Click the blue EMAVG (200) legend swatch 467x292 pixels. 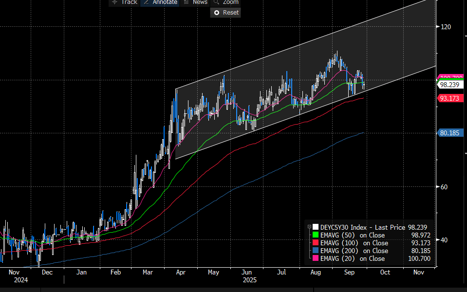(x=316, y=251)
